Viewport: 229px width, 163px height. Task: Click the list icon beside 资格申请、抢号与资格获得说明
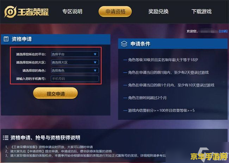(6, 138)
